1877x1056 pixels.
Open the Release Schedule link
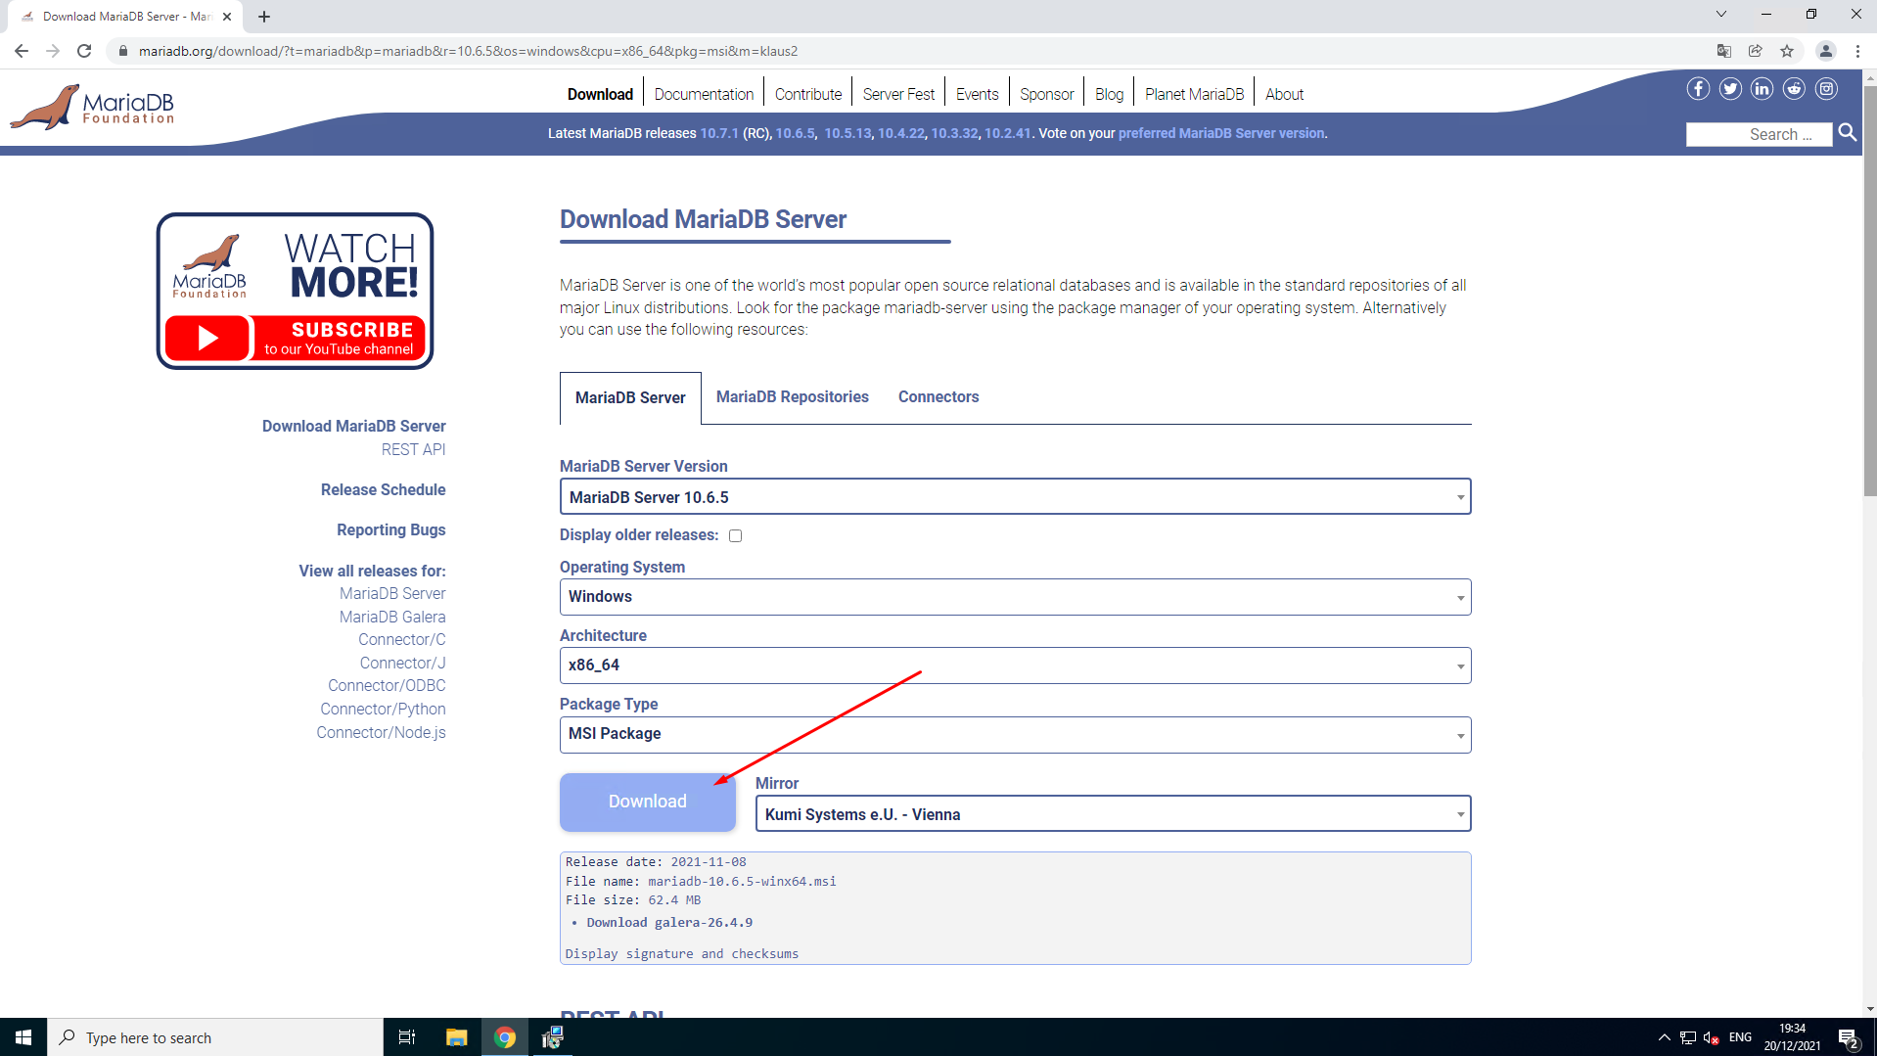pyautogui.click(x=383, y=489)
